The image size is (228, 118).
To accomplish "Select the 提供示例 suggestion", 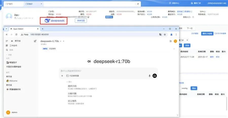I will pyautogui.click(x=82, y=87).
